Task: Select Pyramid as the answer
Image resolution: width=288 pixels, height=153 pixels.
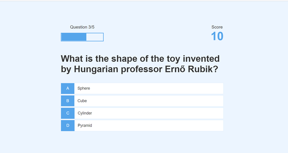Action: 142,126
